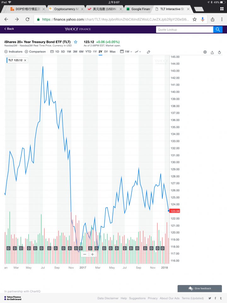The image size is (227, 303).
Task: Open Facebook icon in footer
Action: pos(215,298)
